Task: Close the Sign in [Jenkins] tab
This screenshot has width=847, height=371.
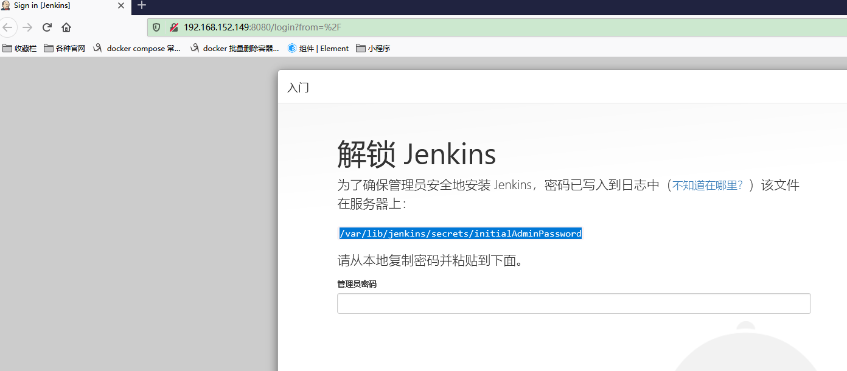Action: tap(120, 5)
